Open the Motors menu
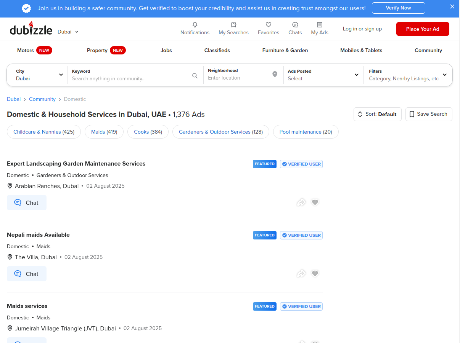This screenshot has height=343, width=460. pos(34,50)
